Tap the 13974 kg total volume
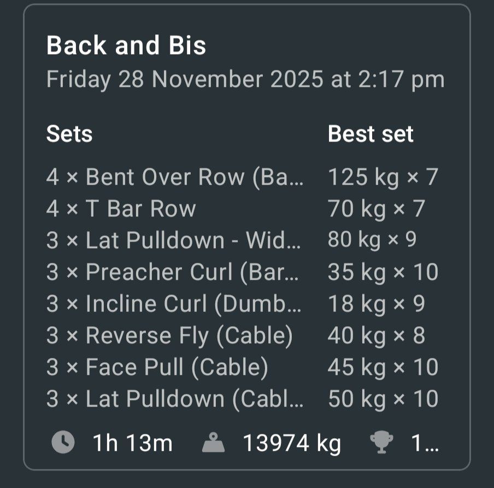Screen dimensions: 494x488 tap(292, 443)
